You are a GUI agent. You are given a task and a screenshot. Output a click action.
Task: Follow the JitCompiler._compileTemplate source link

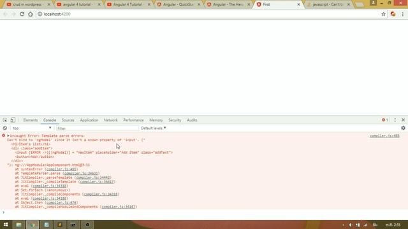tap(97, 181)
